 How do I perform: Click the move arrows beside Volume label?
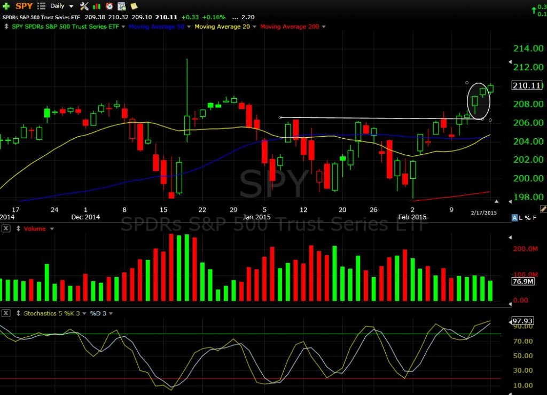18,228
